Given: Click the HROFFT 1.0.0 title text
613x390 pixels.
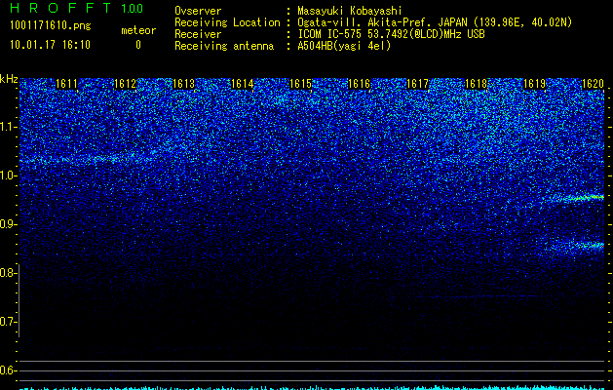Looking at the screenshot, I should pos(76,8).
